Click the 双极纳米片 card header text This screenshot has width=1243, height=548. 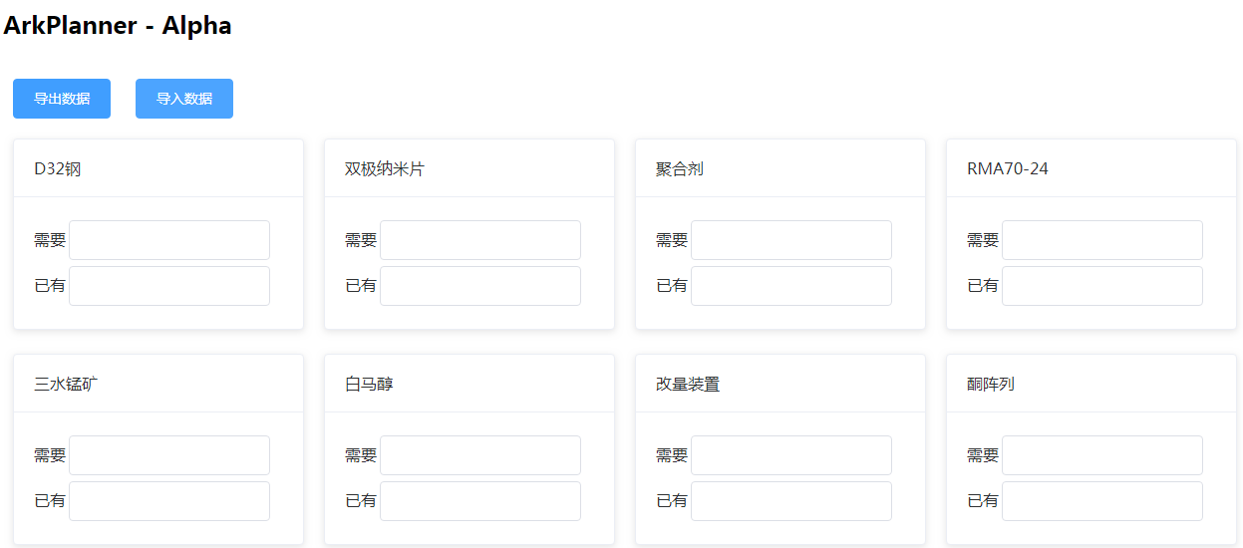(x=385, y=169)
